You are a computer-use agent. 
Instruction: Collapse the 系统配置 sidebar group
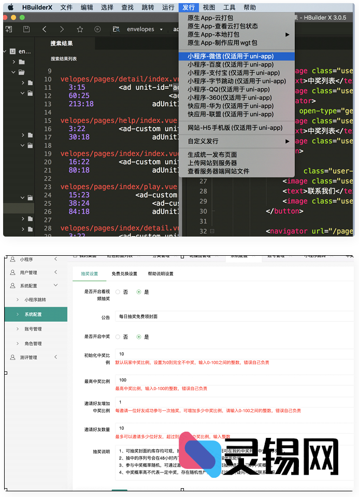[x=56, y=285]
